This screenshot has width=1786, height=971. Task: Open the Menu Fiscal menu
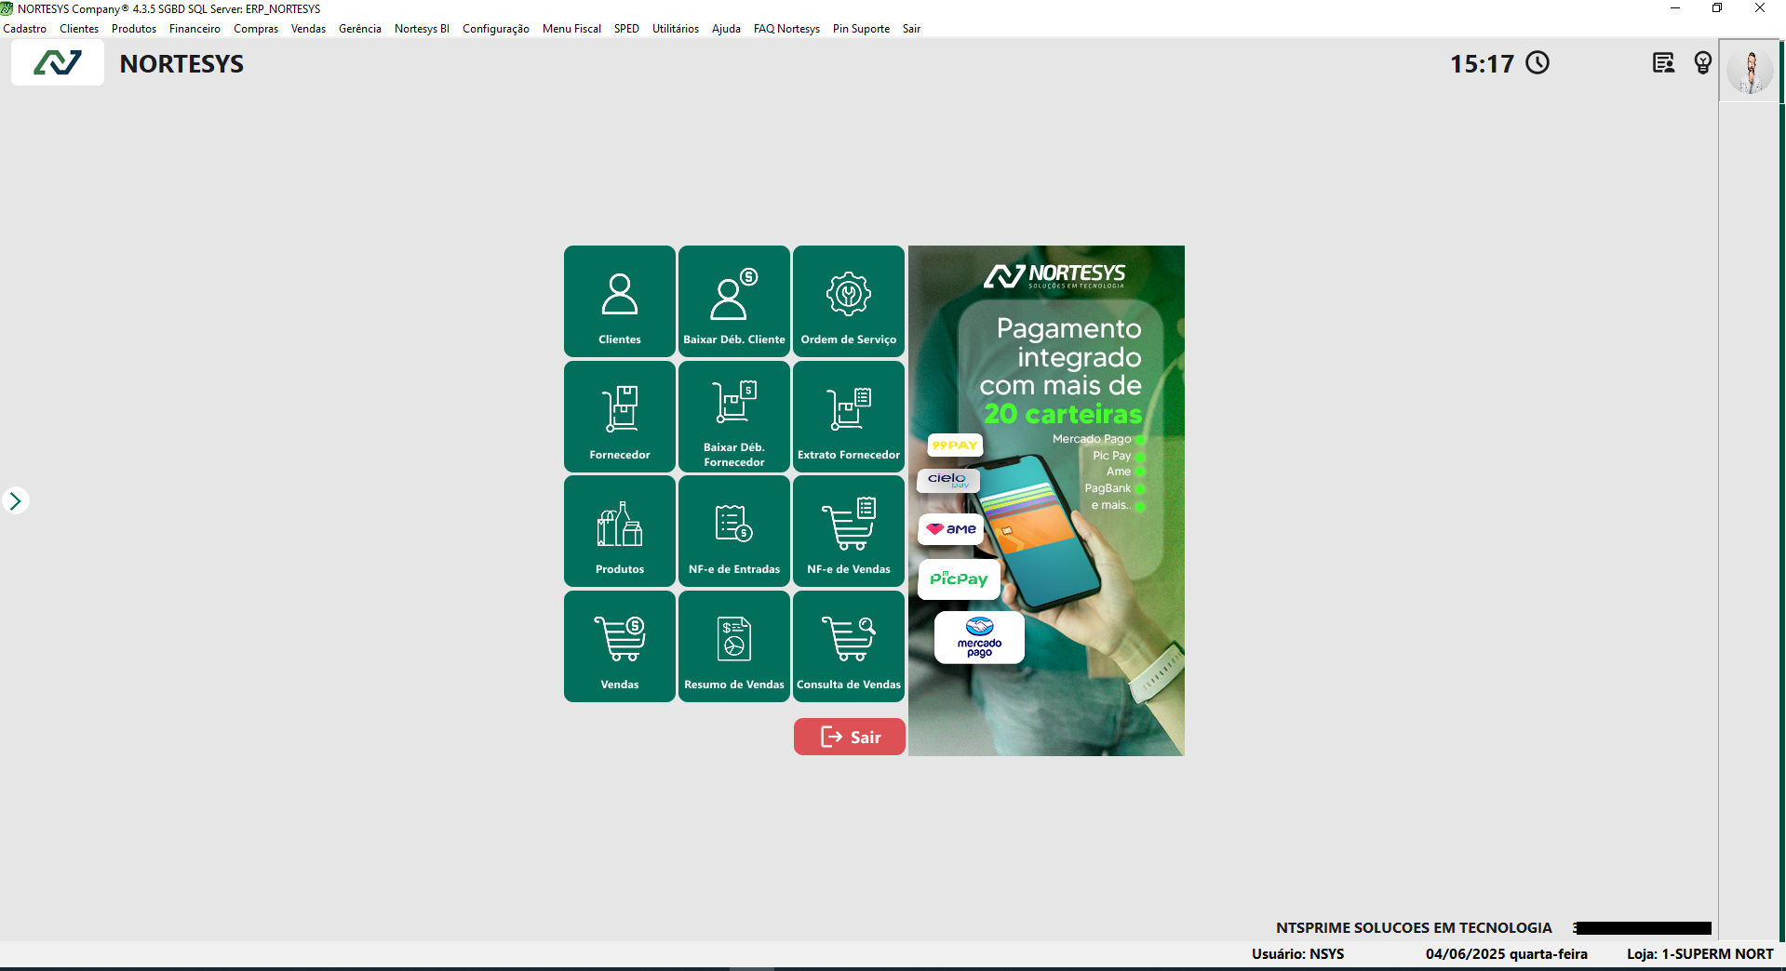pos(571,29)
